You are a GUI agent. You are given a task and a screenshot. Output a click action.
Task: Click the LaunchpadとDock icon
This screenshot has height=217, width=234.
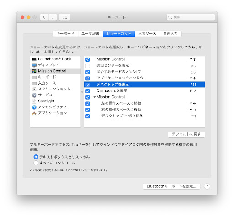pyautogui.click(x=34, y=59)
